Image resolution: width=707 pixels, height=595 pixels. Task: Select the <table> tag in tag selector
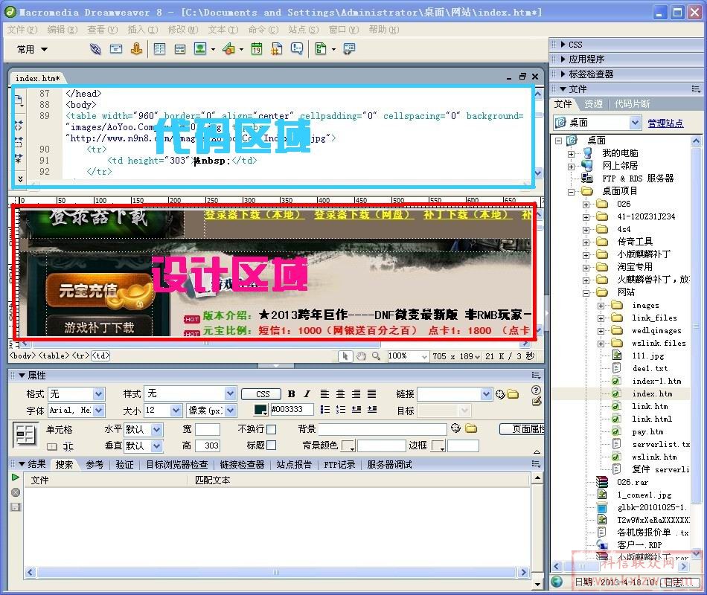pyautogui.click(x=54, y=356)
